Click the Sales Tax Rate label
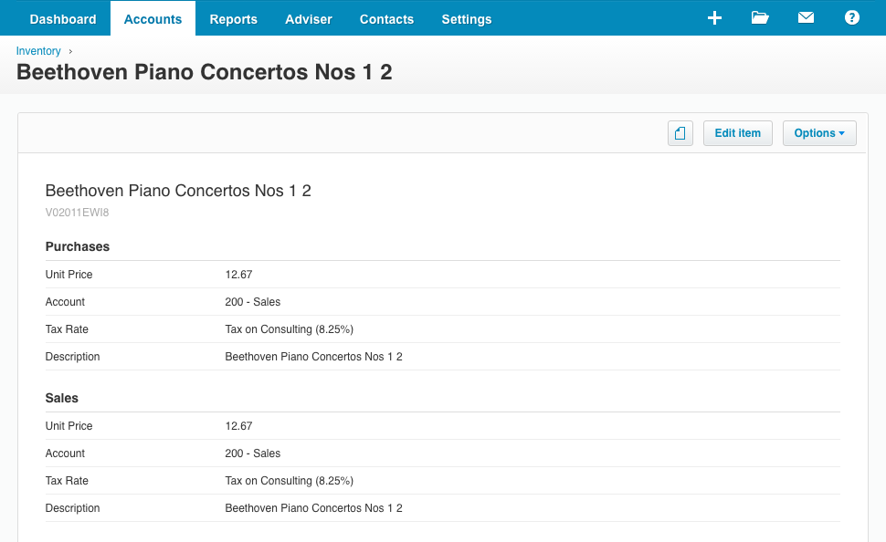The image size is (886, 542). click(x=67, y=481)
